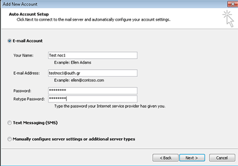Image resolution: width=238 pixels, height=166 pixels.
Task: Select the Text Messaging (SMS) option
Action: coord(10,123)
